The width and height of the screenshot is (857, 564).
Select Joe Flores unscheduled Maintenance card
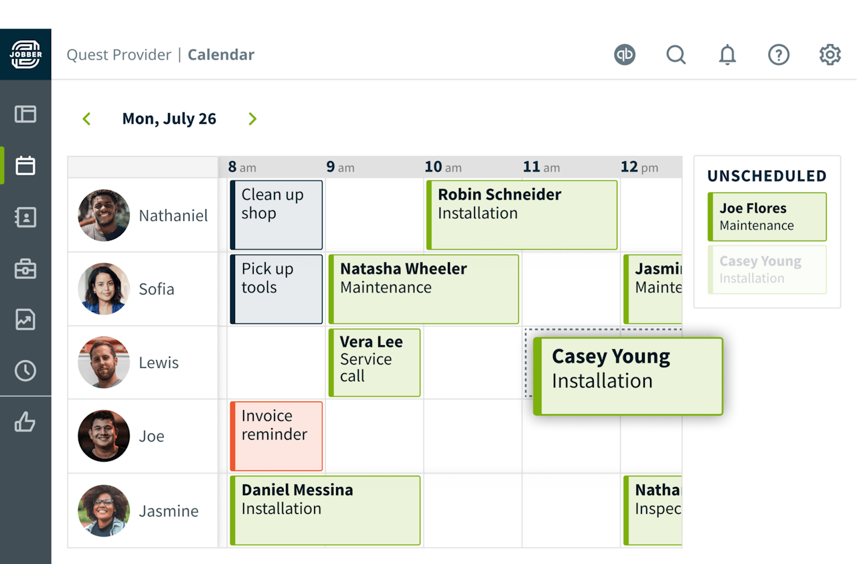point(767,217)
